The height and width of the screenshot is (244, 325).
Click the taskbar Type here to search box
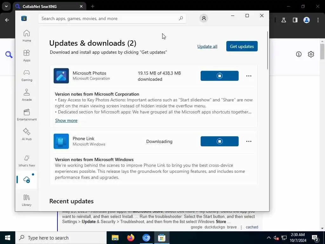[x=61, y=238]
